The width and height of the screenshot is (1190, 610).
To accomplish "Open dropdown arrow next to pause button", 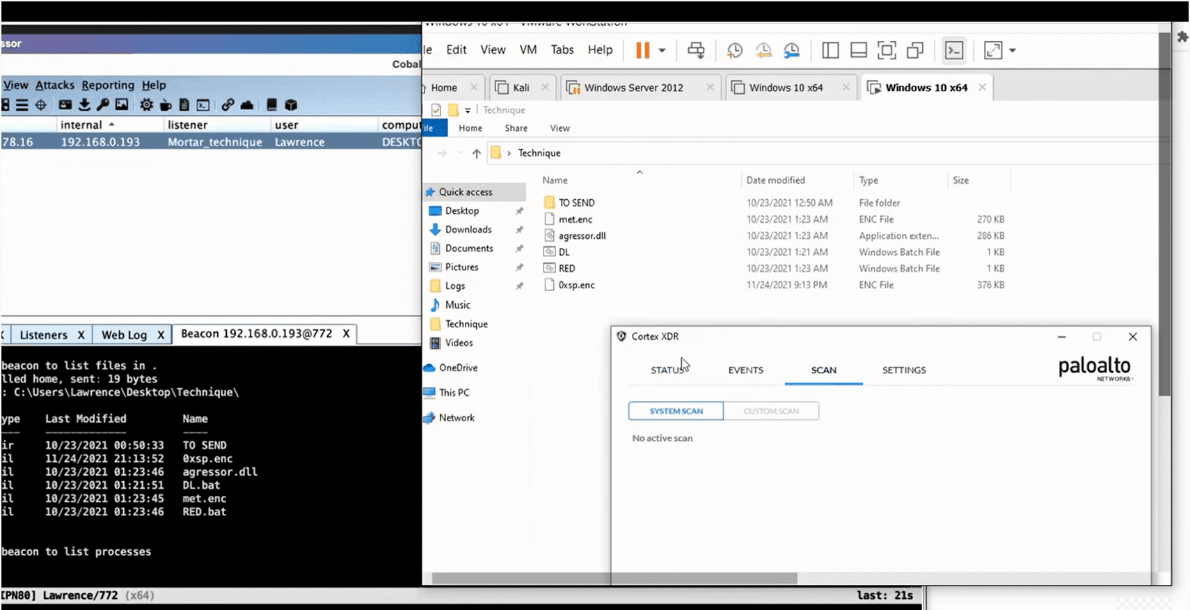I will (x=662, y=50).
